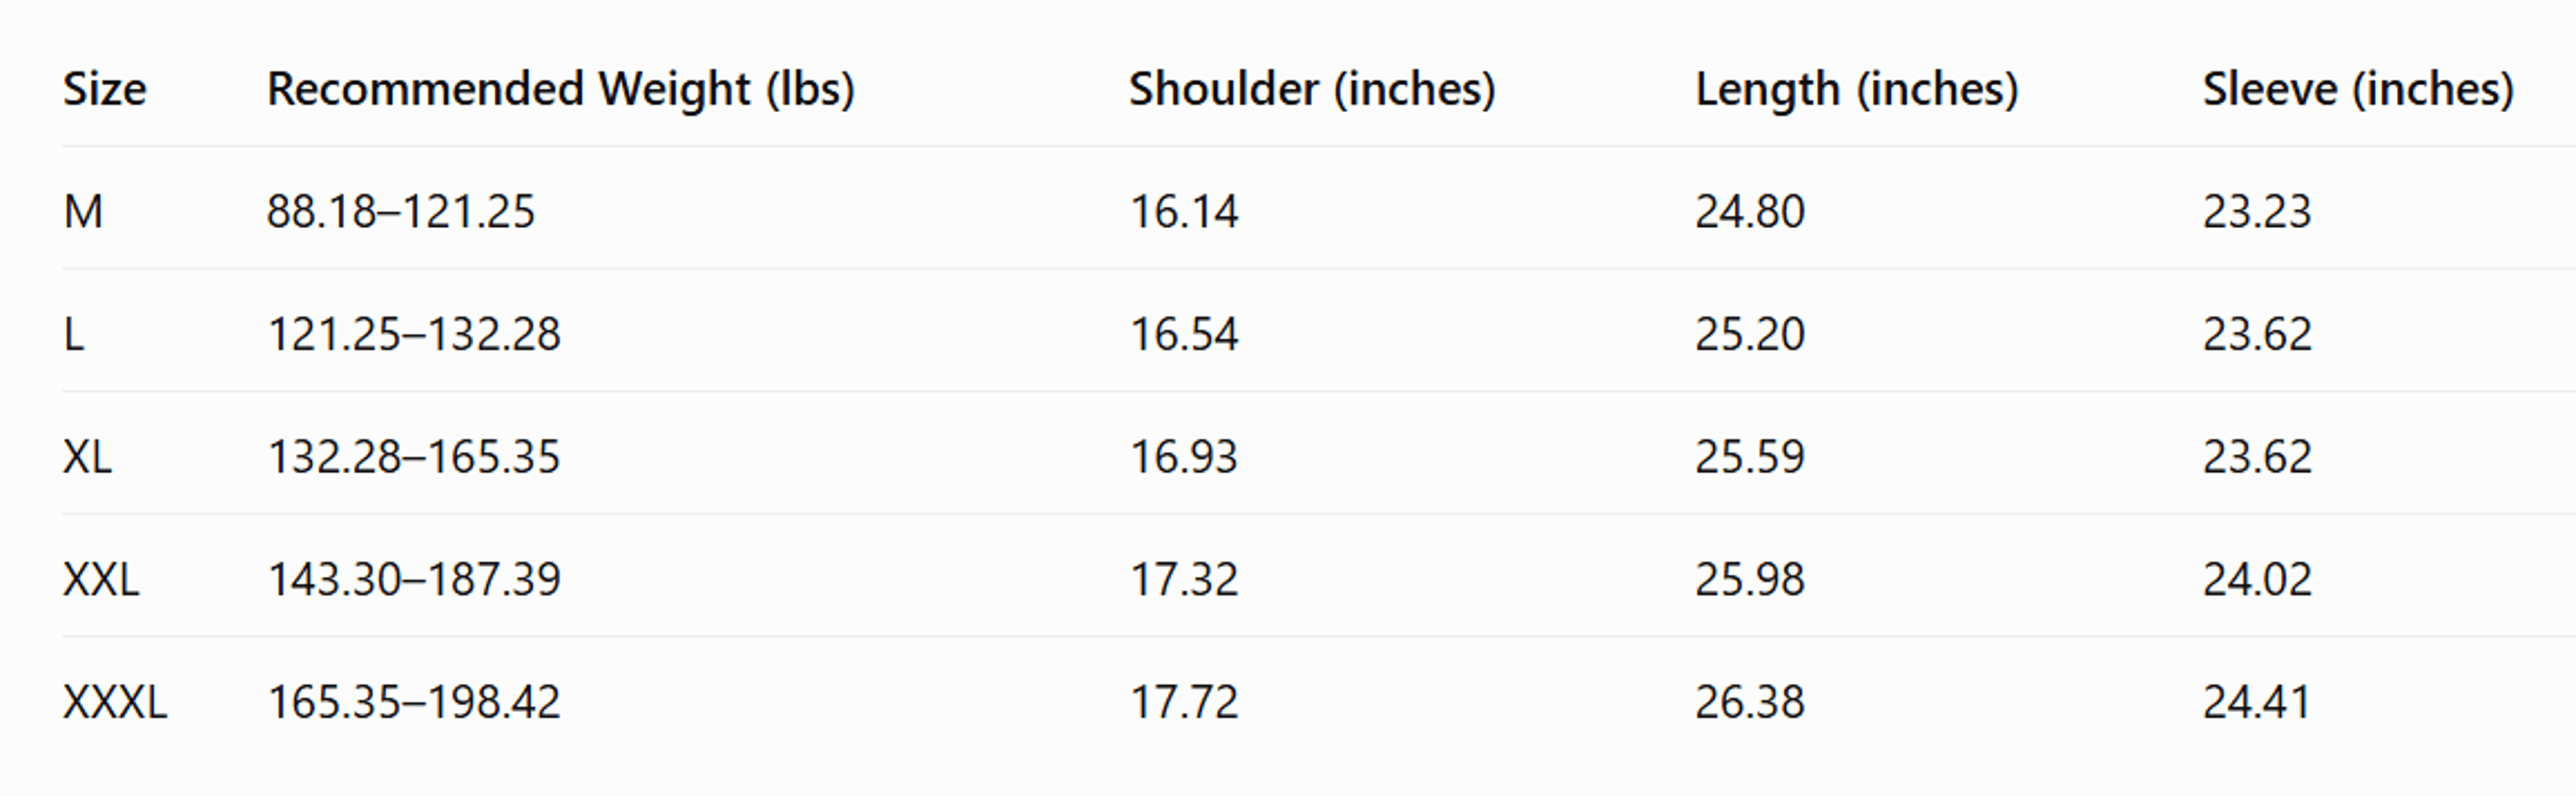Image resolution: width=2576 pixels, height=796 pixels.
Task: Select the Length (inches) column header
Action: pos(1857,89)
